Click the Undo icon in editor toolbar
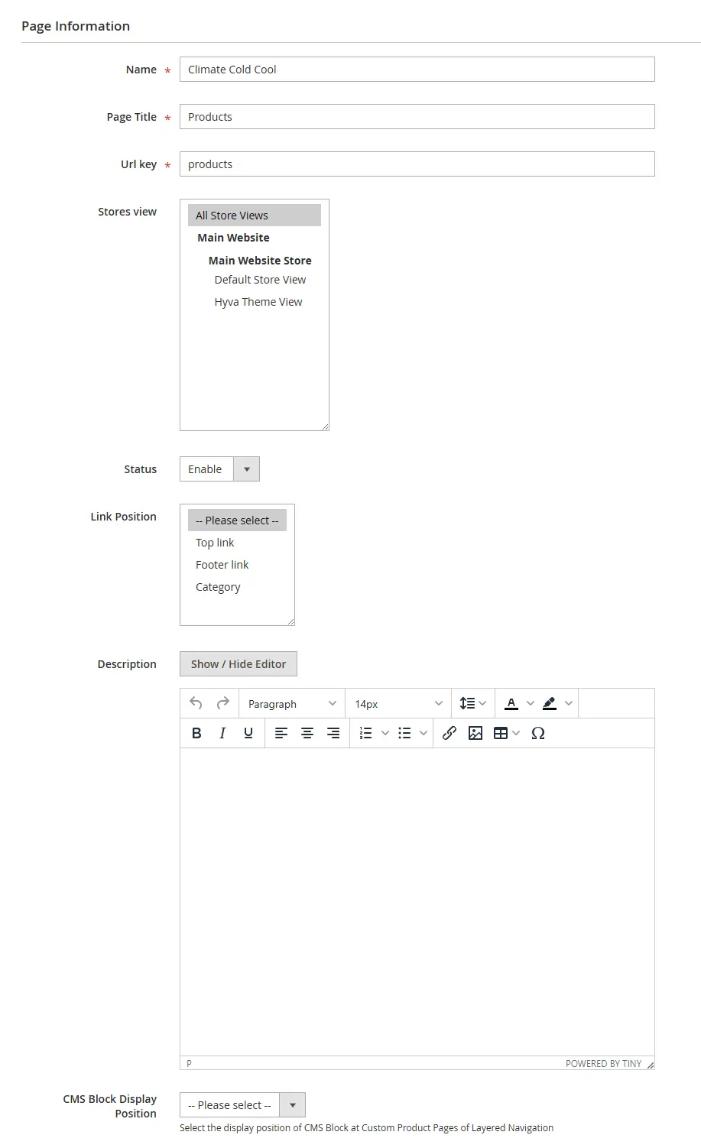Image resolution: width=701 pixels, height=1148 pixels. pos(196,703)
